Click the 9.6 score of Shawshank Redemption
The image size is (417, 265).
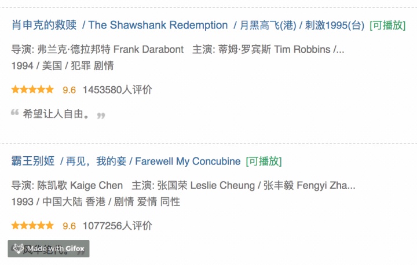(69, 90)
